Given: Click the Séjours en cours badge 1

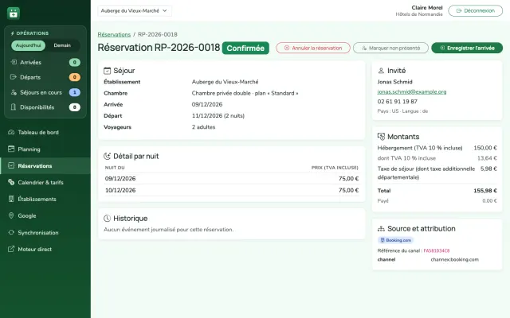Looking at the screenshot, I should click(x=74, y=92).
